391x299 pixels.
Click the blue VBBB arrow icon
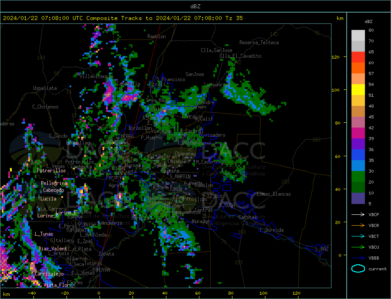tap(358, 258)
